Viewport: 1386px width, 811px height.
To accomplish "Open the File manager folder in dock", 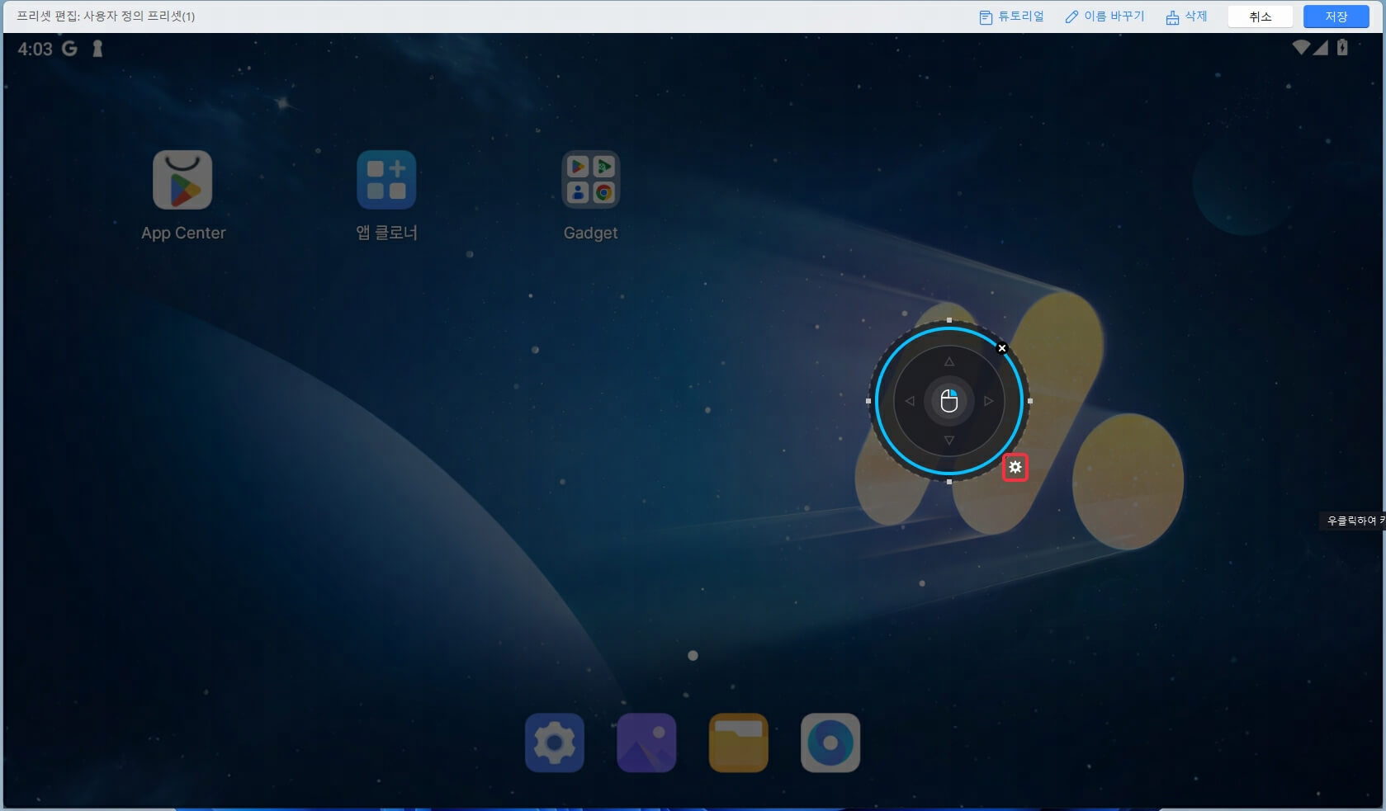I will point(739,743).
